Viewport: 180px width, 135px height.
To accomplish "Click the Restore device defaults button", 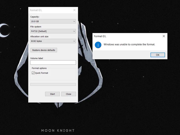I will click(x=44, y=50).
